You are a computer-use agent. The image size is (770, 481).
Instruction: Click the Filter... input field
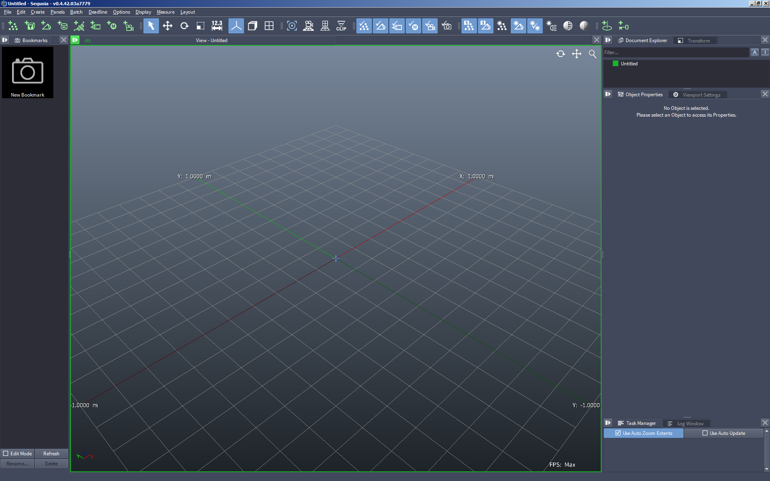pyautogui.click(x=676, y=53)
